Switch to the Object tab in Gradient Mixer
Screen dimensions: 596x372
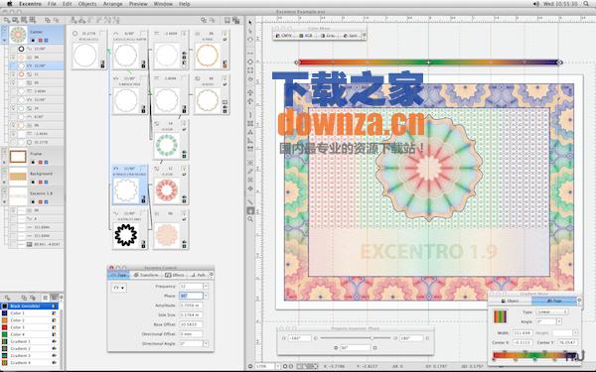(511, 301)
